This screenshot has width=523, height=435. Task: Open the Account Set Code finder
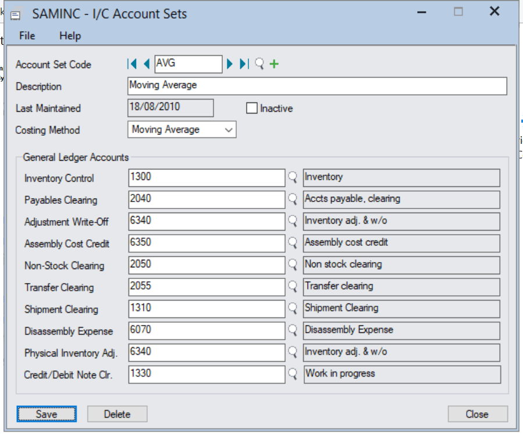(258, 64)
